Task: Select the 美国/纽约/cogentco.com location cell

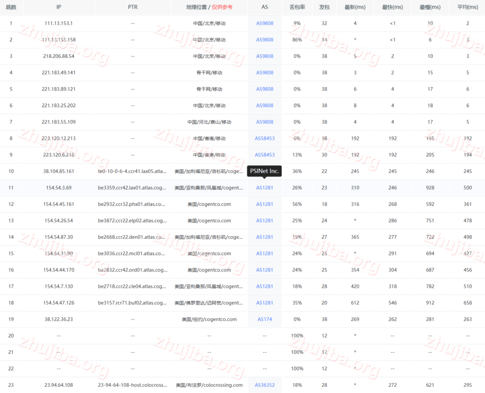Action: coord(209,319)
